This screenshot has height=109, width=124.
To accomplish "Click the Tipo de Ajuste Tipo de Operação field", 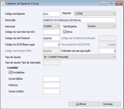I will pos(52,62).
